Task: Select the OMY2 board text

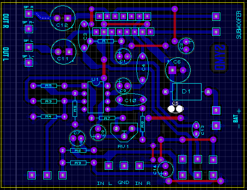Action: click(219, 58)
